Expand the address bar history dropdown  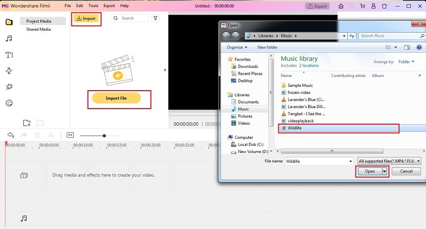[x=344, y=36]
